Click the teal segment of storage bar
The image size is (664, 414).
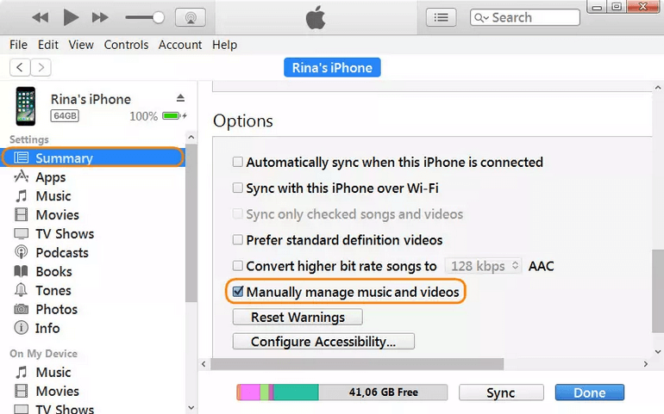tap(296, 392)
